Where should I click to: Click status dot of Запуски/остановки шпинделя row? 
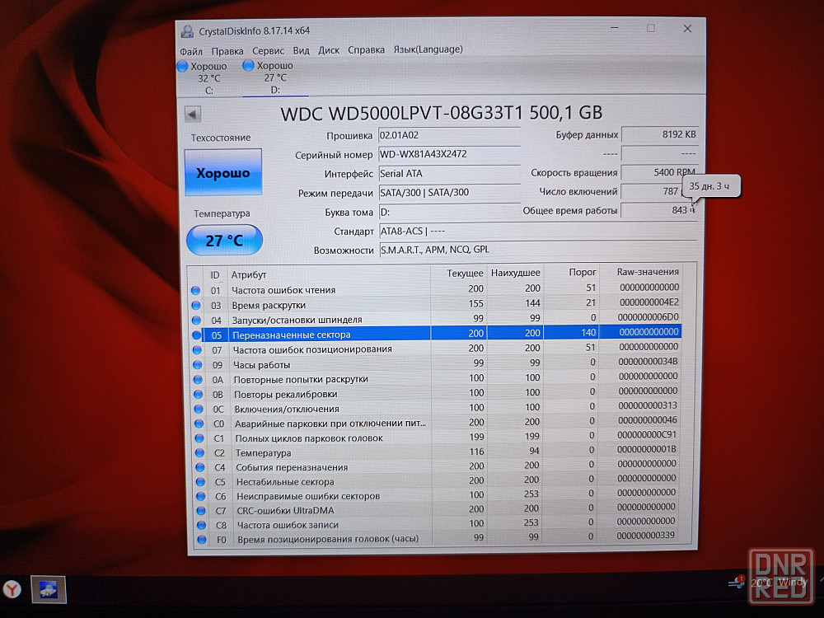[197, 320]
